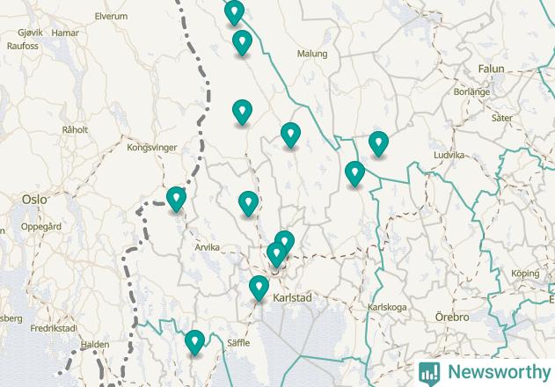
Task: Select the upper marker of the overlapping pair
Action: point(285,241)
